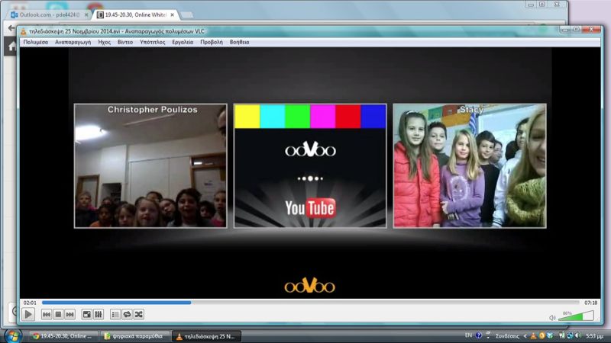Stop playback in VLC
This screenshot has height=343, width=611.
pos(58,314)
